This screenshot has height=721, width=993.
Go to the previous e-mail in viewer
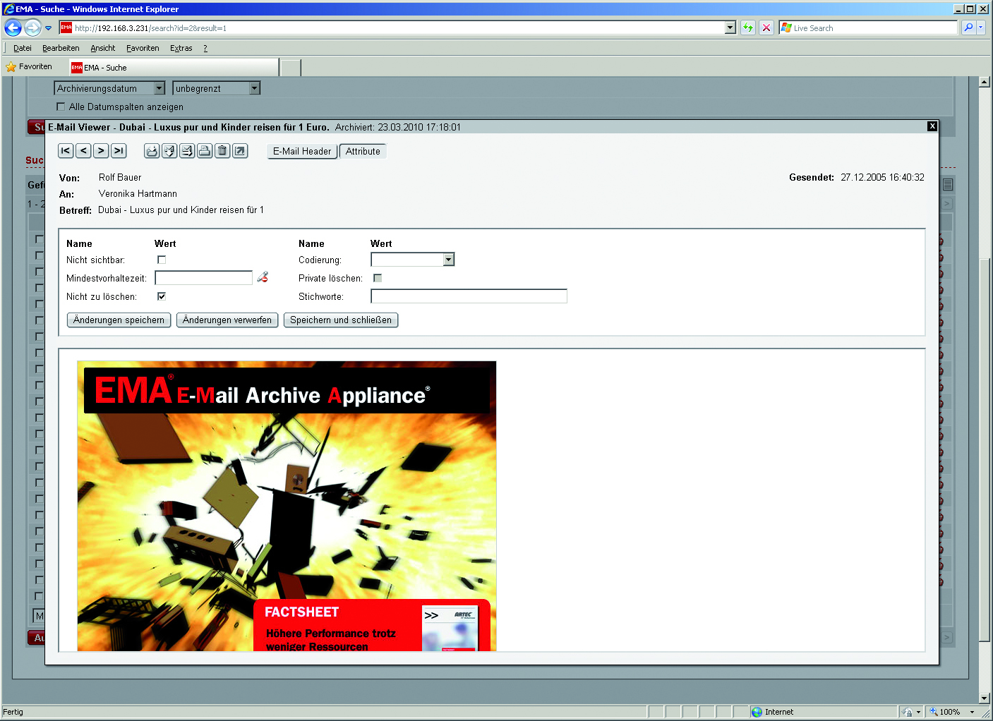[83, 151]
